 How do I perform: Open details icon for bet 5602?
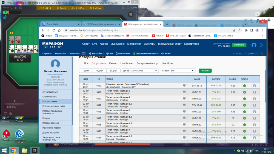point(254,86)
